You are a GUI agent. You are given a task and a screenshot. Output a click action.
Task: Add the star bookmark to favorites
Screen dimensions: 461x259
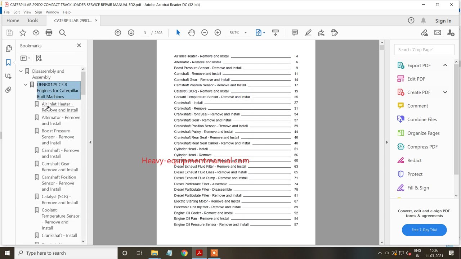click(x=23, y=33)
